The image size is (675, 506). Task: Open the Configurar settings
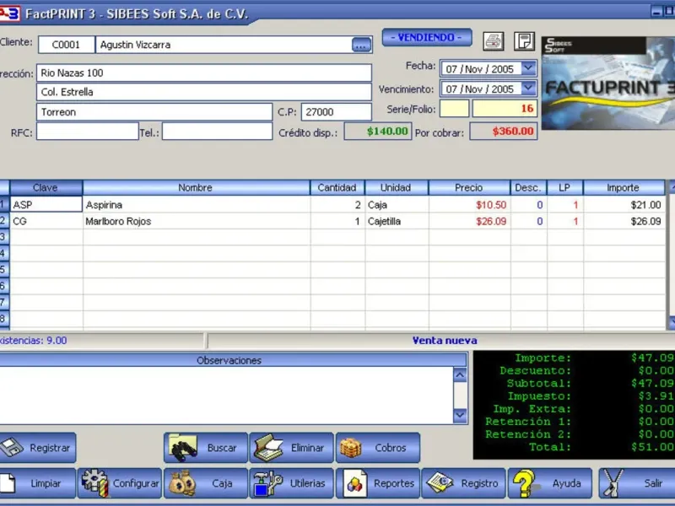(120, 483)
